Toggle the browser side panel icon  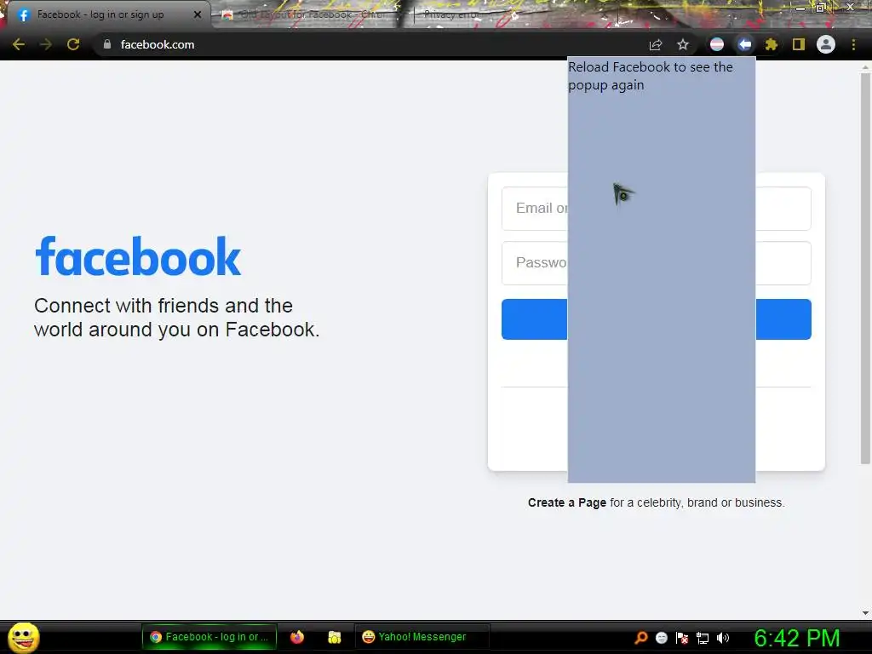(x=799, y=44)
